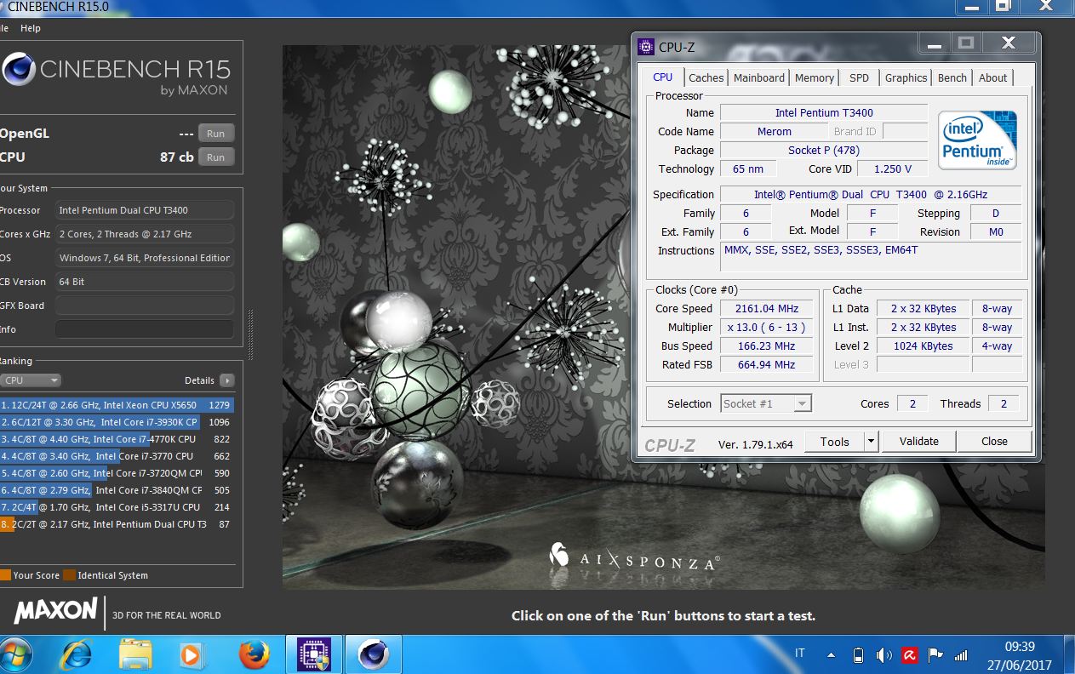Image resolution: width=1075 pixels, height=674 pixels.
Task: Select the Pentium Dual T3400 ranking entry
Action: tap(117, 524)
